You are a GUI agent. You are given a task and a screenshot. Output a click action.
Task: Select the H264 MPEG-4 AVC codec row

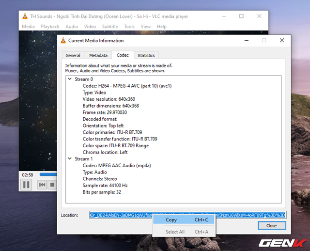pos(127,86)
